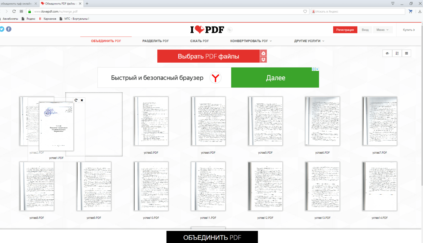Expand the Другие услуги dropdown
The image size is (423, 243).
(309, 41)
